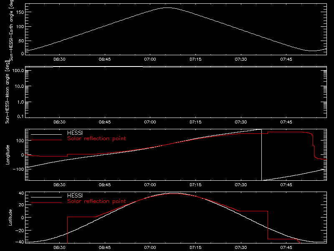Click the 10.0 tick on Moon angle axis

click(19, 87)
